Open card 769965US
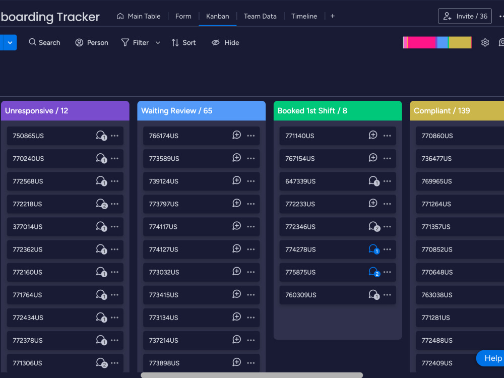This screenshot has width=504, height=378. click(x=460, y=181)
